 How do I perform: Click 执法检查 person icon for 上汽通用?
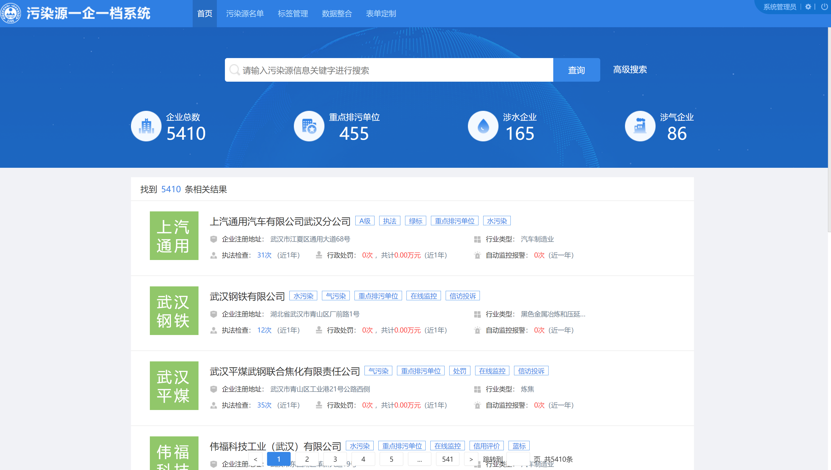point(213,255)
